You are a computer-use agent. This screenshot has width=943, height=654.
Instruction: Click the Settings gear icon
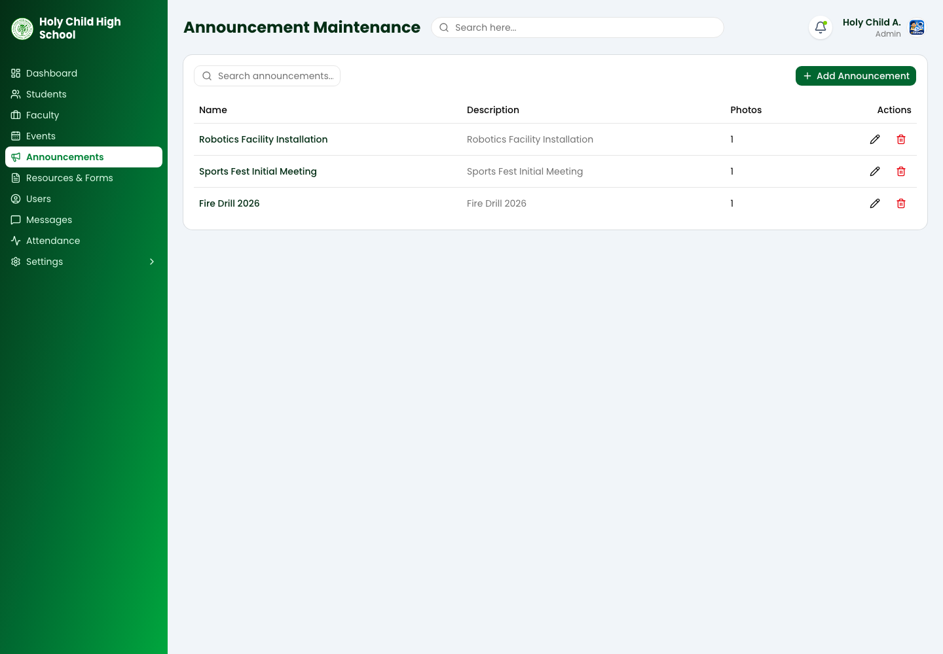[16, 262]
